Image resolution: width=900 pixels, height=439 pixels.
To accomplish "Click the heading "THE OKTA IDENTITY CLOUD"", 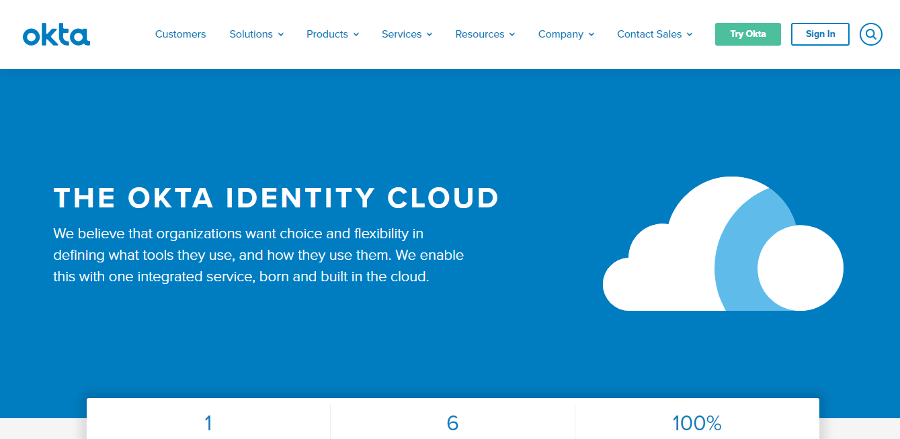I will 276,198.
